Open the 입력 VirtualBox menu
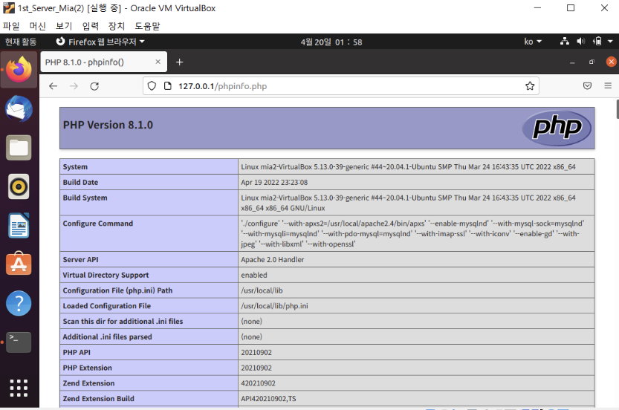The height and width of the screenshot is (410, 619). 90,26
